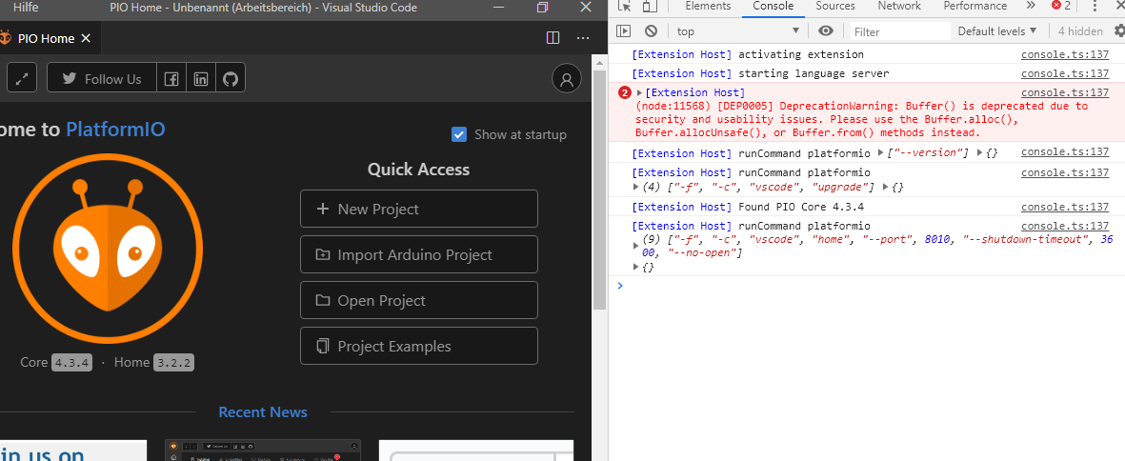Uncheck Show at startup checkbox
Screen dimensions: 1125x461
click(459, 134)
